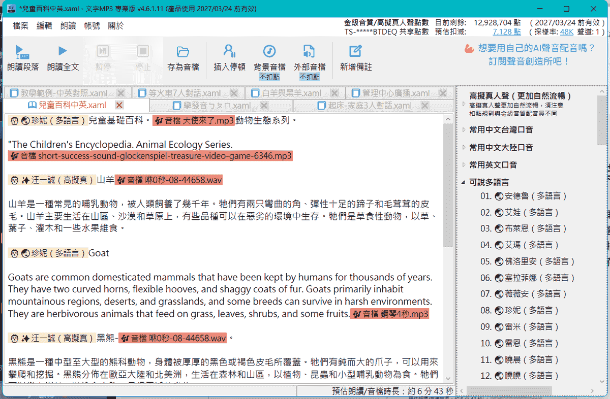The height and width of the screenshot is (399, 610).
Task: Close the 教學範例-中英對照.xaml tab
Action: [121, 93]
